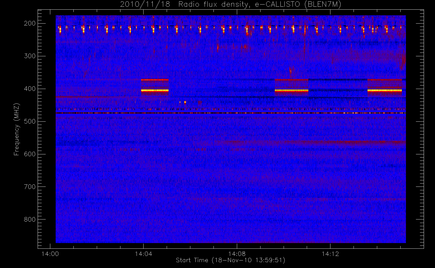Click the 700 frequency tick label
The height and width of the screenshot is (268, 435).
30,187
